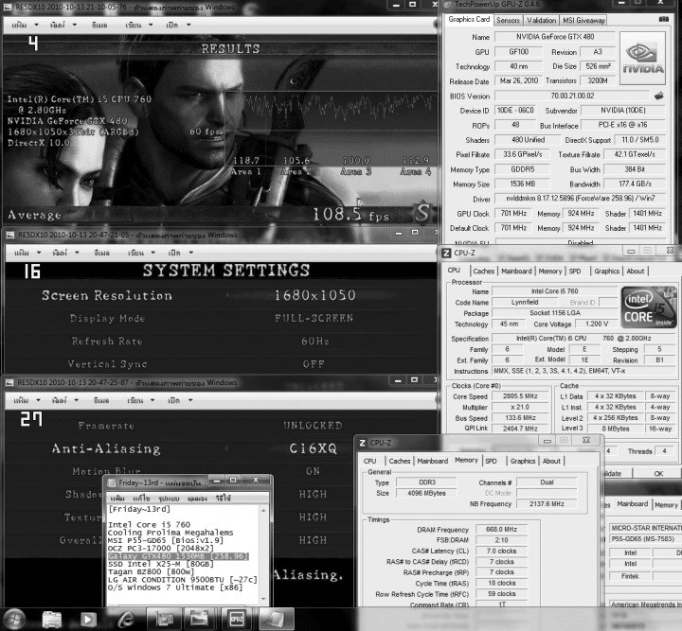Select the CPU tab in CPU-Z Memory window
Viewport: 682px width, 631px height.
click(369, 461)
